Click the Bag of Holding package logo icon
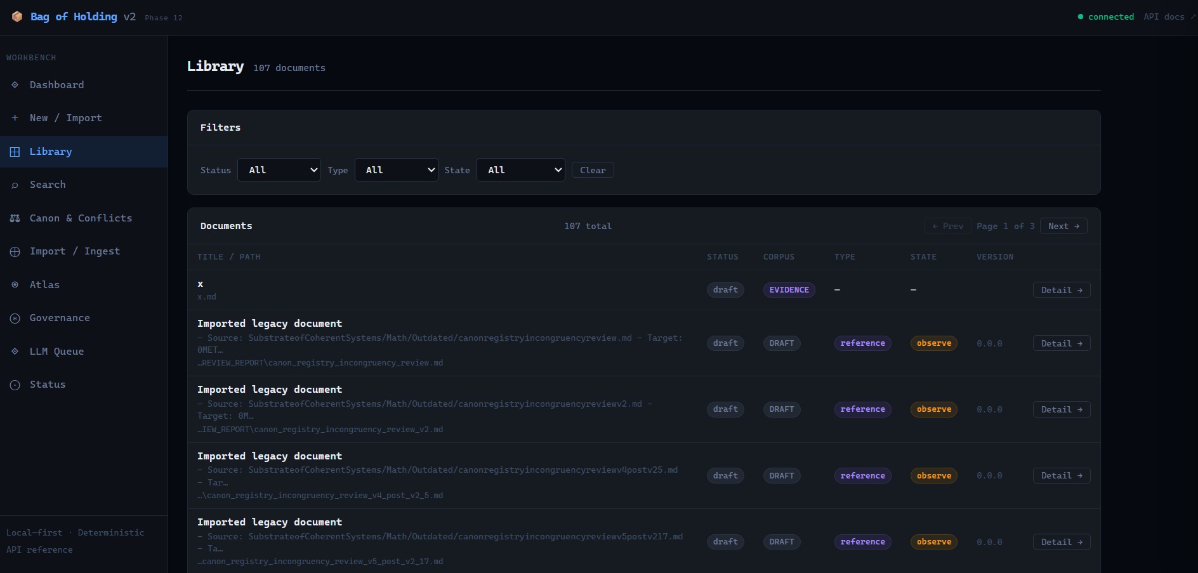Image resolution: width=1198 pixels, height=573 pixels. (17, 16)
